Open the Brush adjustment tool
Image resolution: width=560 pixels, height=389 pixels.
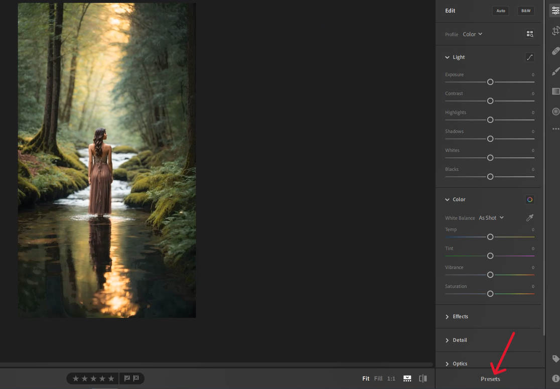555,71
